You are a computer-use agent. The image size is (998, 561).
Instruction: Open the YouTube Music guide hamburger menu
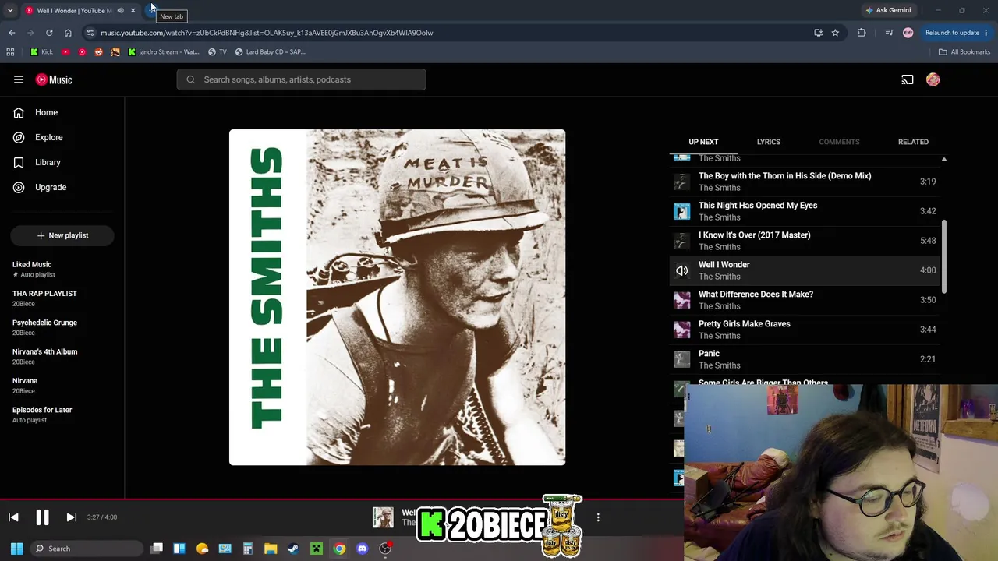tap(19, 79)
